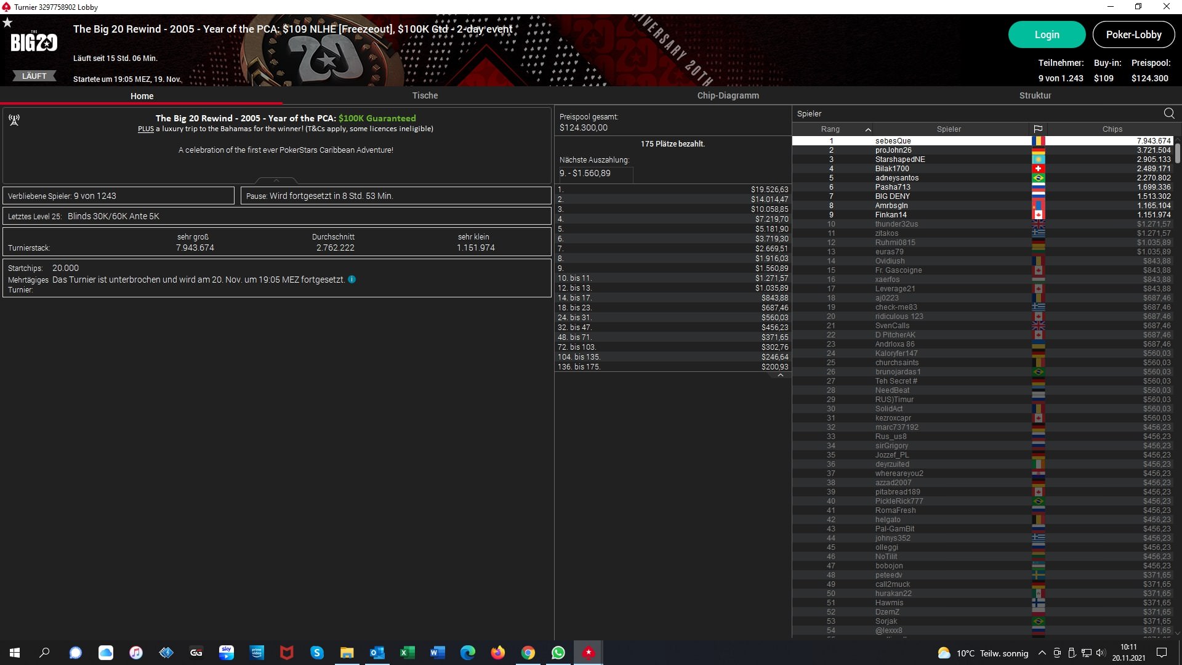Open the Poker-Lobby button

[x=1133, y=34]
